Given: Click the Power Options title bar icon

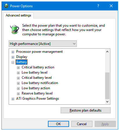Looking at the screenshot, I should click(6, 6).
